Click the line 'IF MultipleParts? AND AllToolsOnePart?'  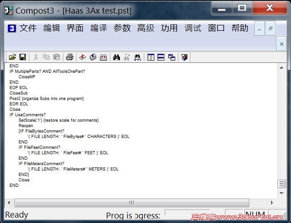[47, 71]
